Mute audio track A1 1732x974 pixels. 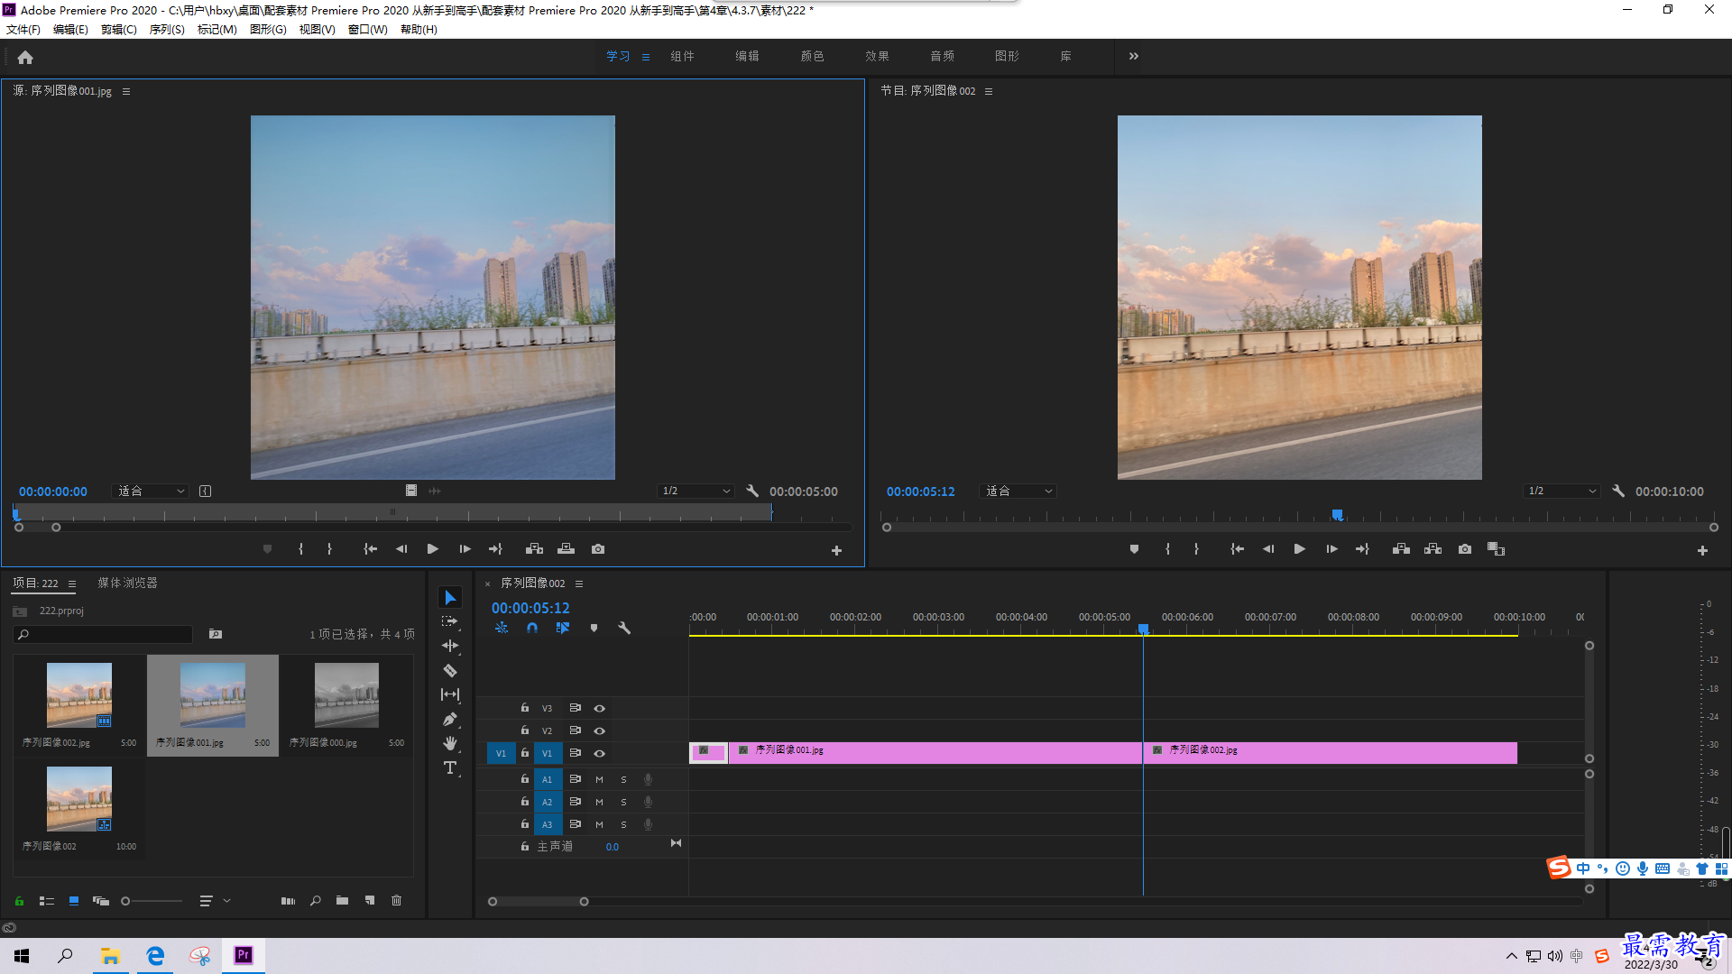click(599, 779)
